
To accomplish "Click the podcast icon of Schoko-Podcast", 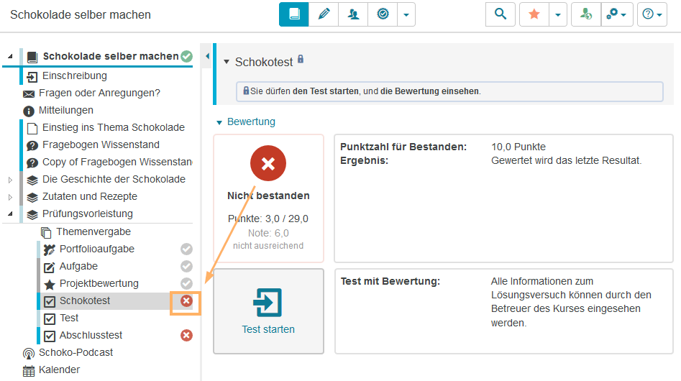I will point(29,354).
